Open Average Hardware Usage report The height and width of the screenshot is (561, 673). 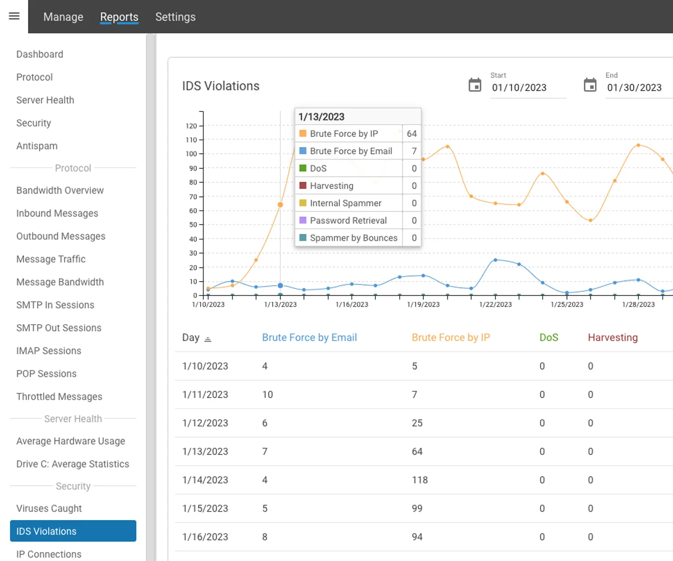click(71, 441)
